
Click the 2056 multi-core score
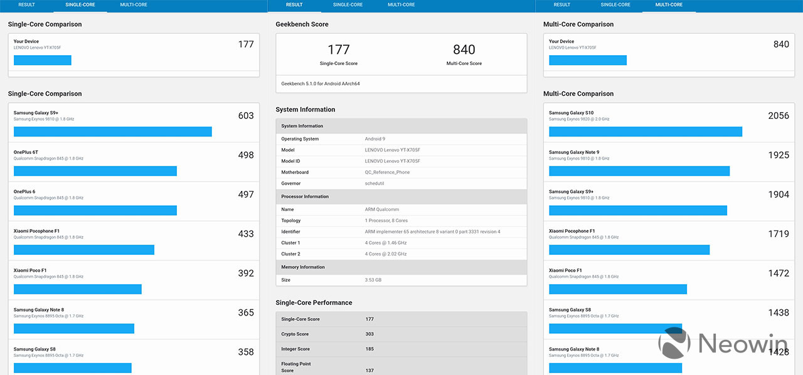tap(779, 116)
